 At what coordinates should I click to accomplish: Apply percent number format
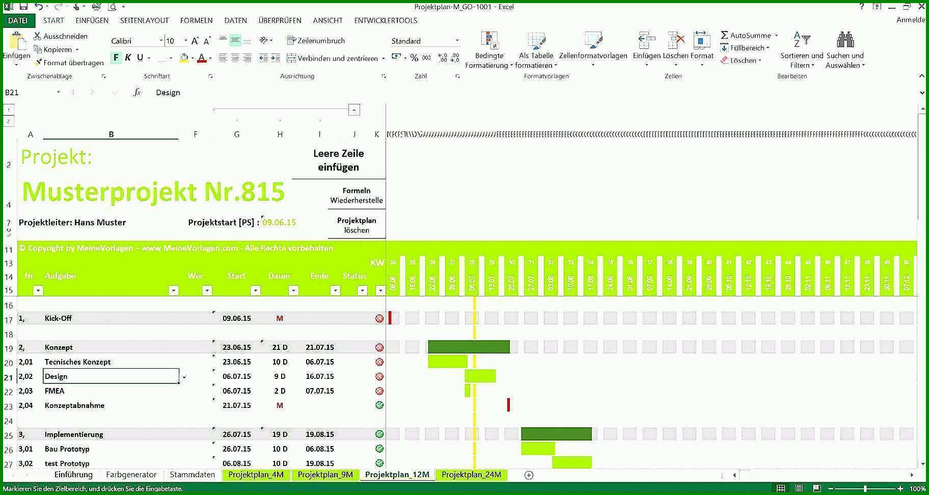414,58
